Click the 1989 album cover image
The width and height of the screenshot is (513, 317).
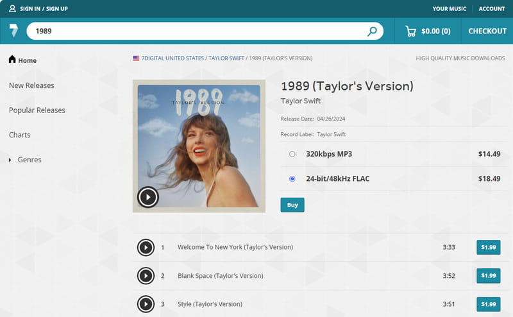click(x=199, y=146)
